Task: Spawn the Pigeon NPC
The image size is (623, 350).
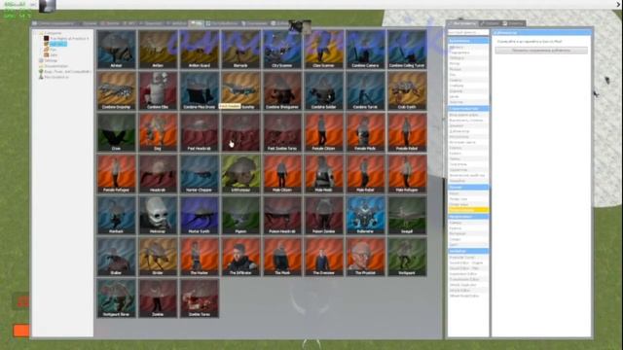Action: (x=240, y=215)
